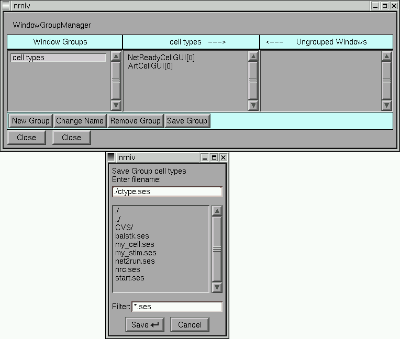400x339 pixels.
Task: Select the cell types window group
Action: click(x=58, y=58)
